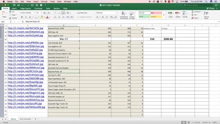Open the Data ribbon tab
The image size is (220, 124).
[48, 8]
